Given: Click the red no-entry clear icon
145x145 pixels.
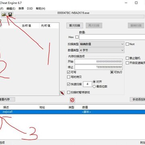Looking at the screenshot, I should (x=72, y=100).
